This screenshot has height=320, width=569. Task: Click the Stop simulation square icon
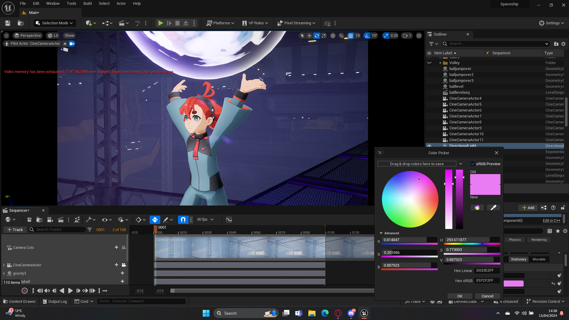click(x=177, y=23)
